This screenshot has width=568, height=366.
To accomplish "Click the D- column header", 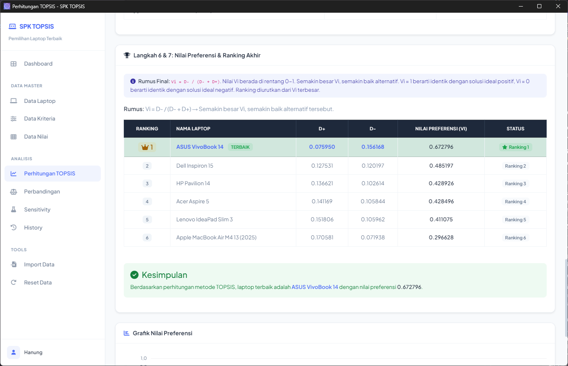I will click(373, 129).
